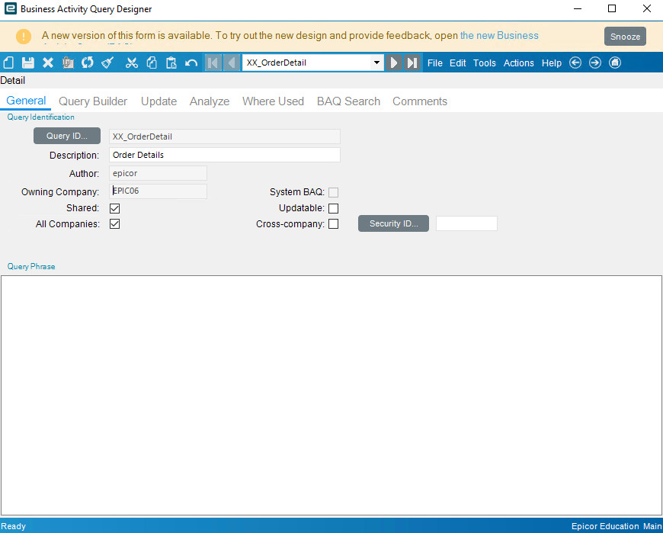Enable the Updatable checkbox

[333, 208]
